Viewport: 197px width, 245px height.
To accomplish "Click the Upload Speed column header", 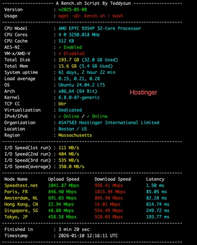I will [64, 179].
